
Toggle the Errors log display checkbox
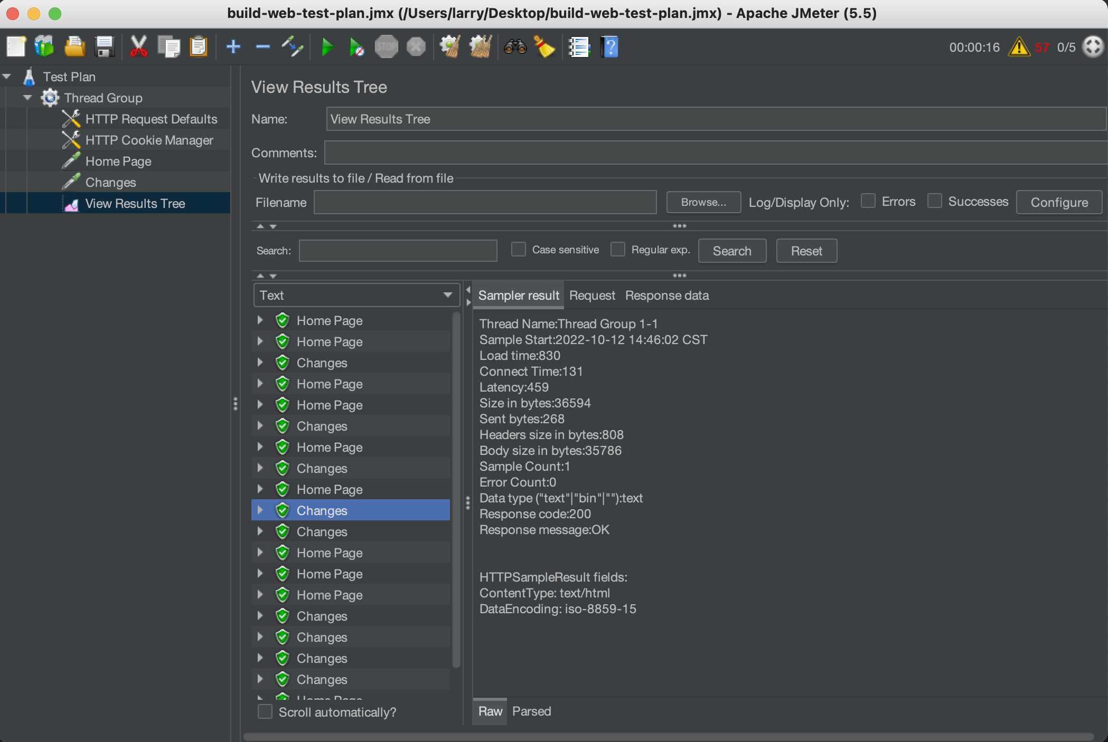pyautogui.click(x=870, y=201)
